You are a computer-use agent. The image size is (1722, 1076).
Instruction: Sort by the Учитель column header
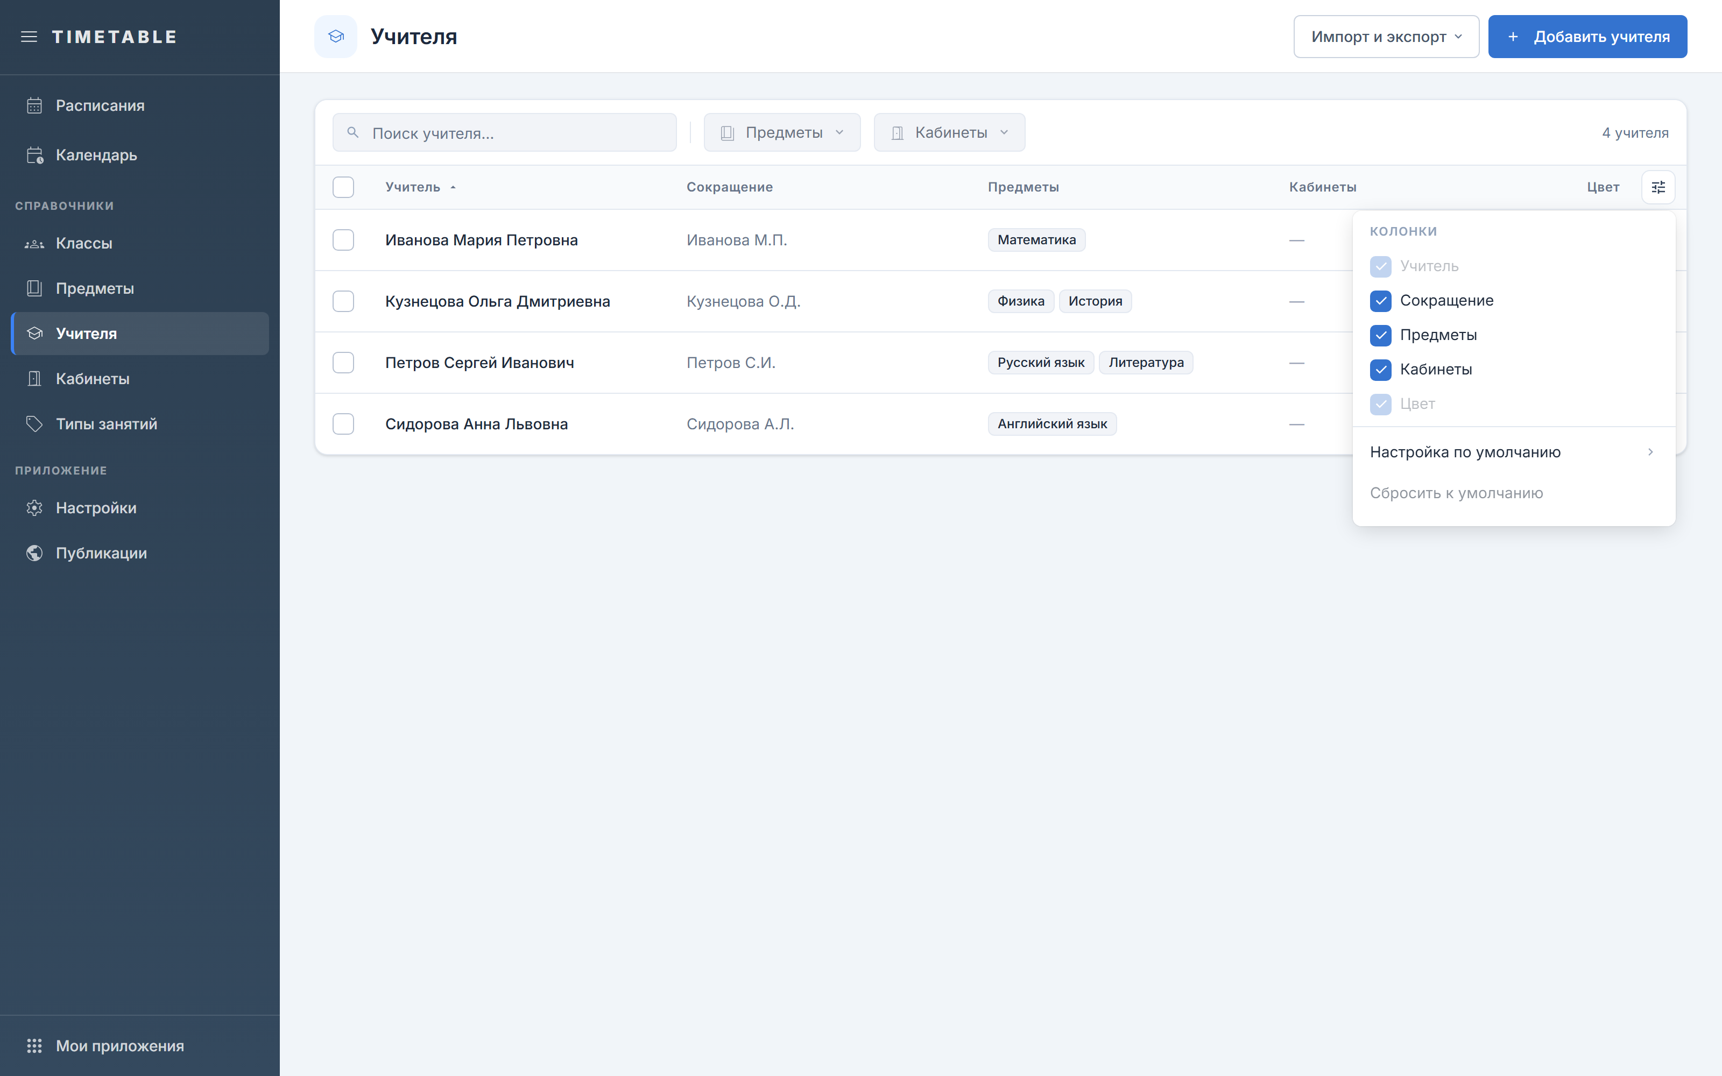pos(413,187)
